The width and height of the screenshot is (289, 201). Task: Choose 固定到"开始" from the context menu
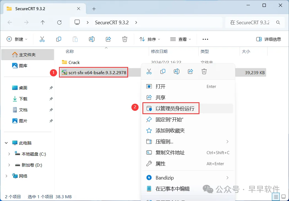pyautogui.click(x=188, y=119)
